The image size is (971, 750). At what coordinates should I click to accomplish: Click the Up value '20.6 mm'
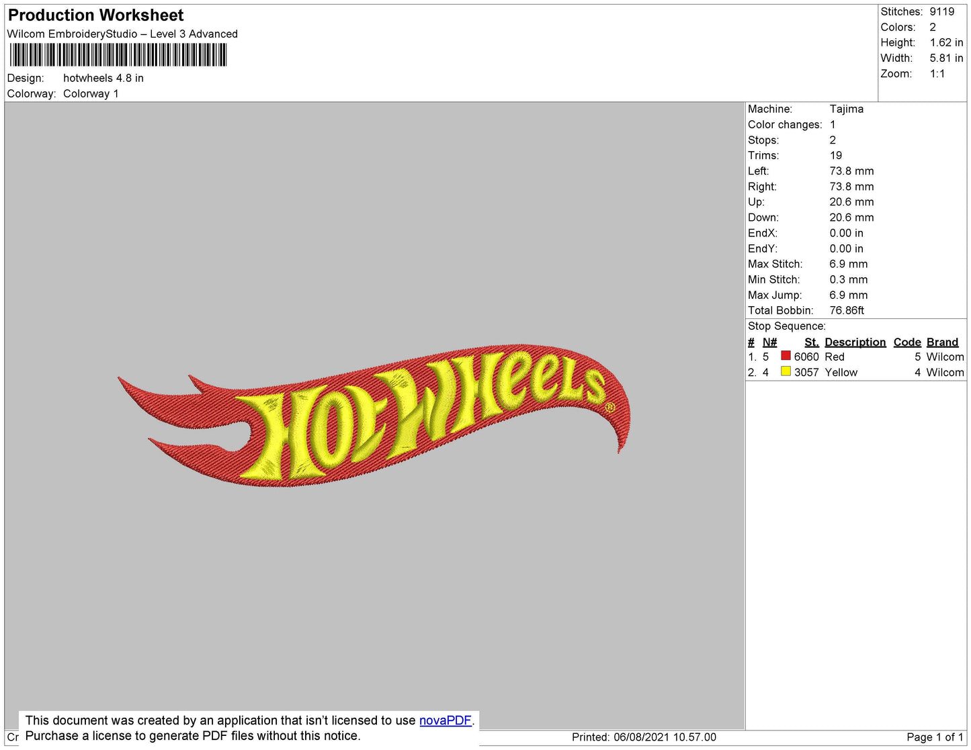(851, 202)
